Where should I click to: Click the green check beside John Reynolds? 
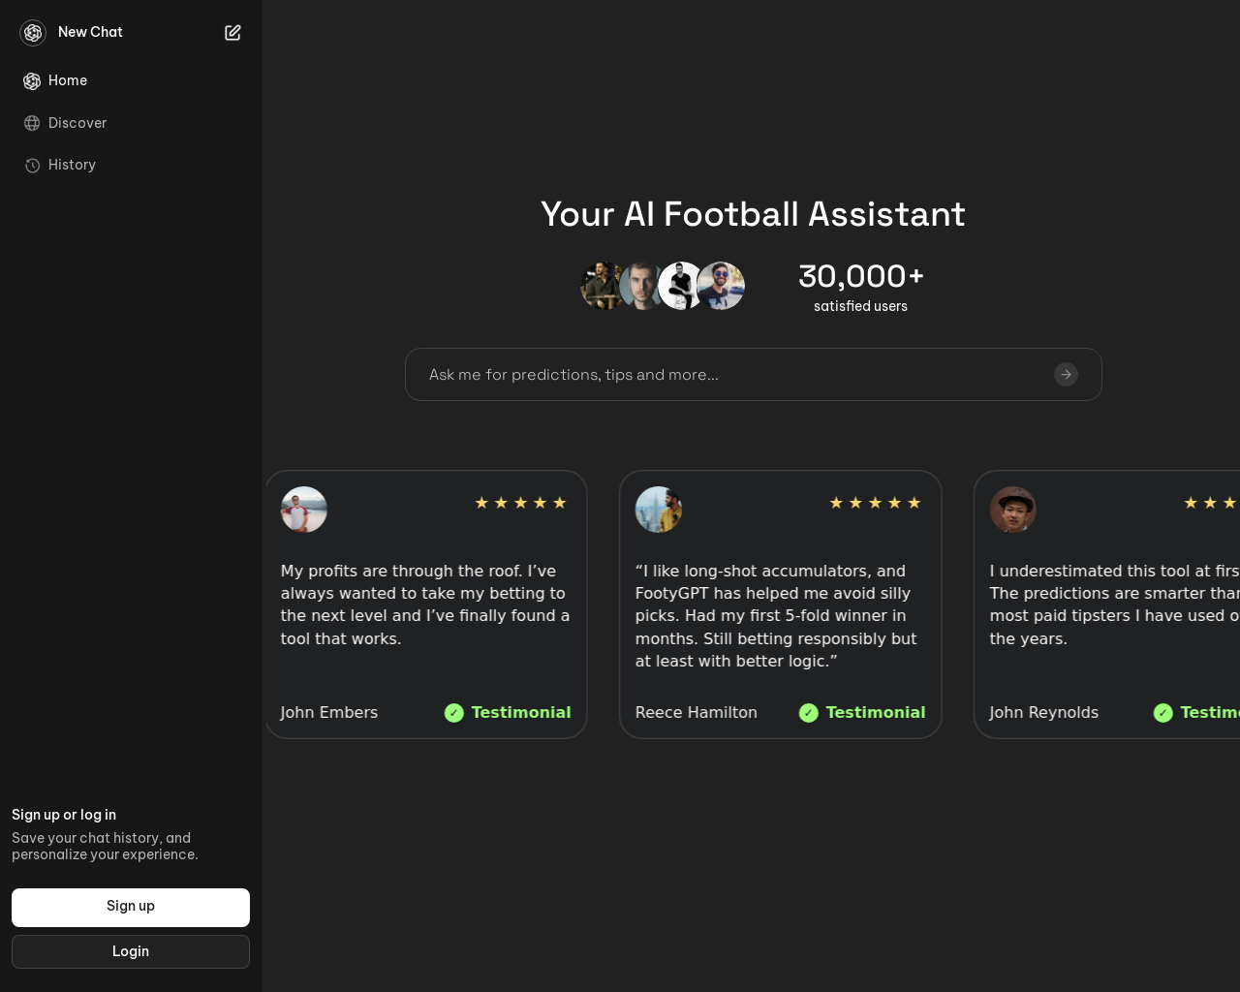1163,713
